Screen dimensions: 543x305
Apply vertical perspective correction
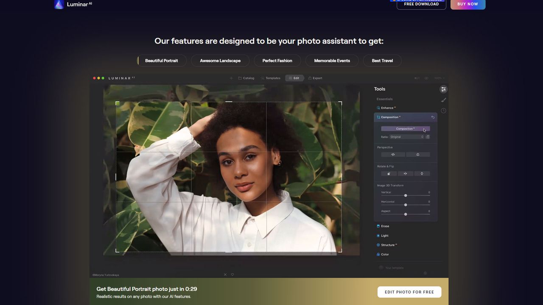(x=418, y=155)
